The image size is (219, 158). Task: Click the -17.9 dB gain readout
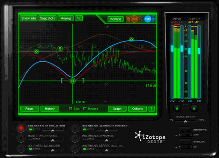[x=150, y=86]
